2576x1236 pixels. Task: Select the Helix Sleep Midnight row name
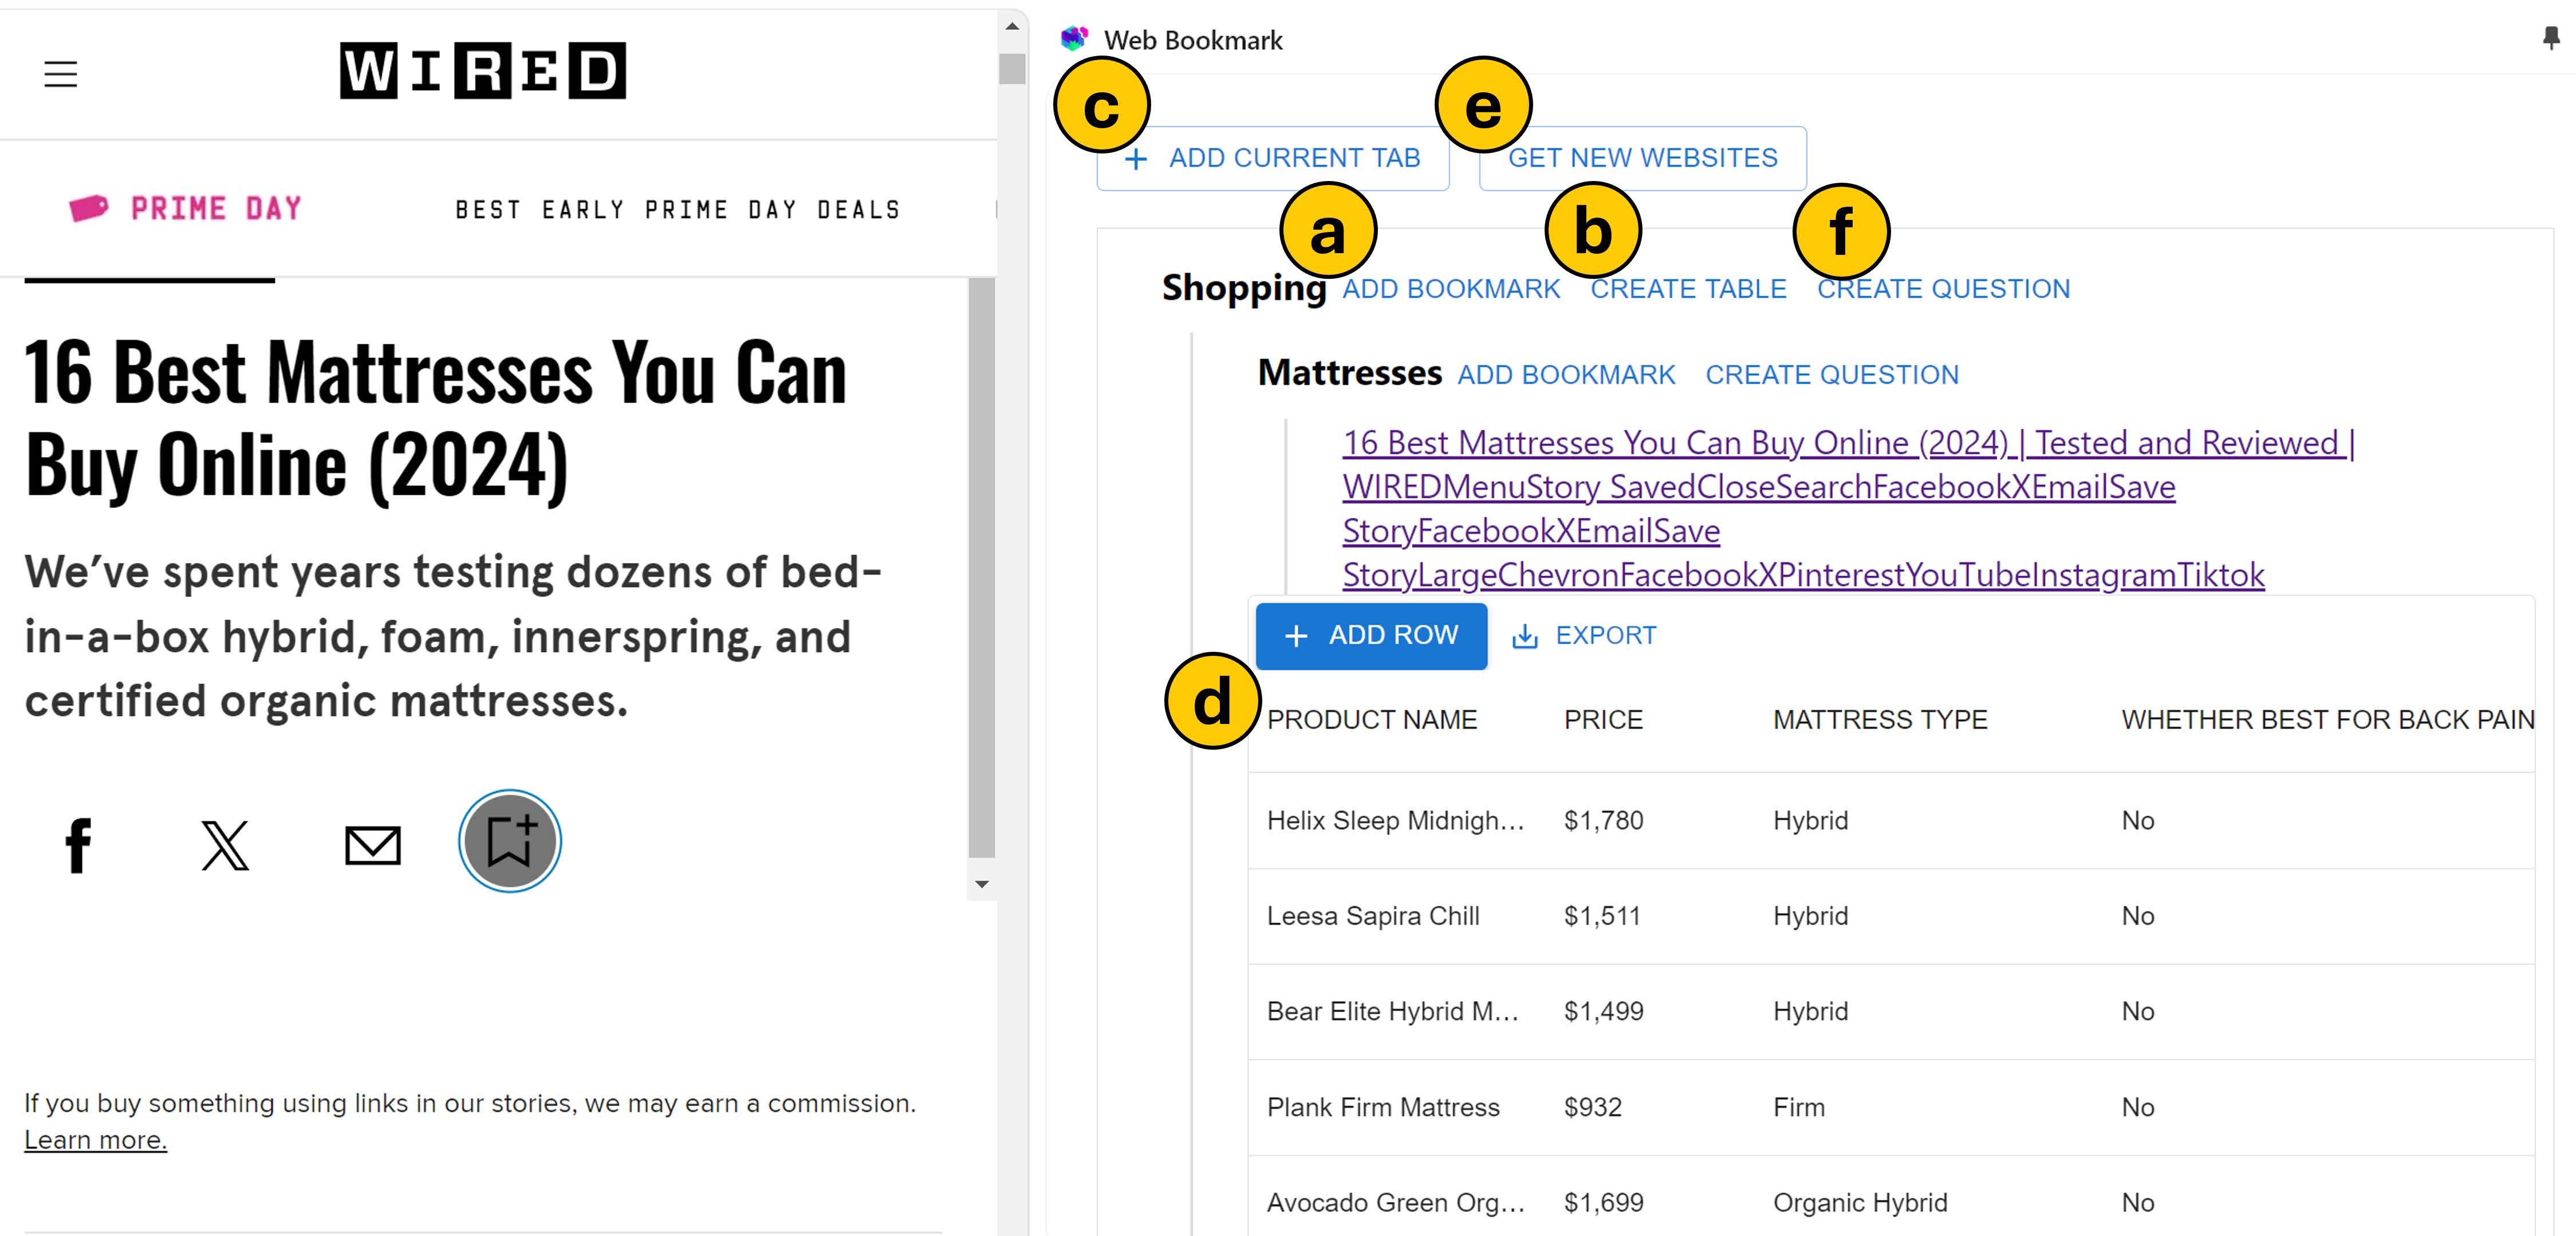coord(1396,821)
